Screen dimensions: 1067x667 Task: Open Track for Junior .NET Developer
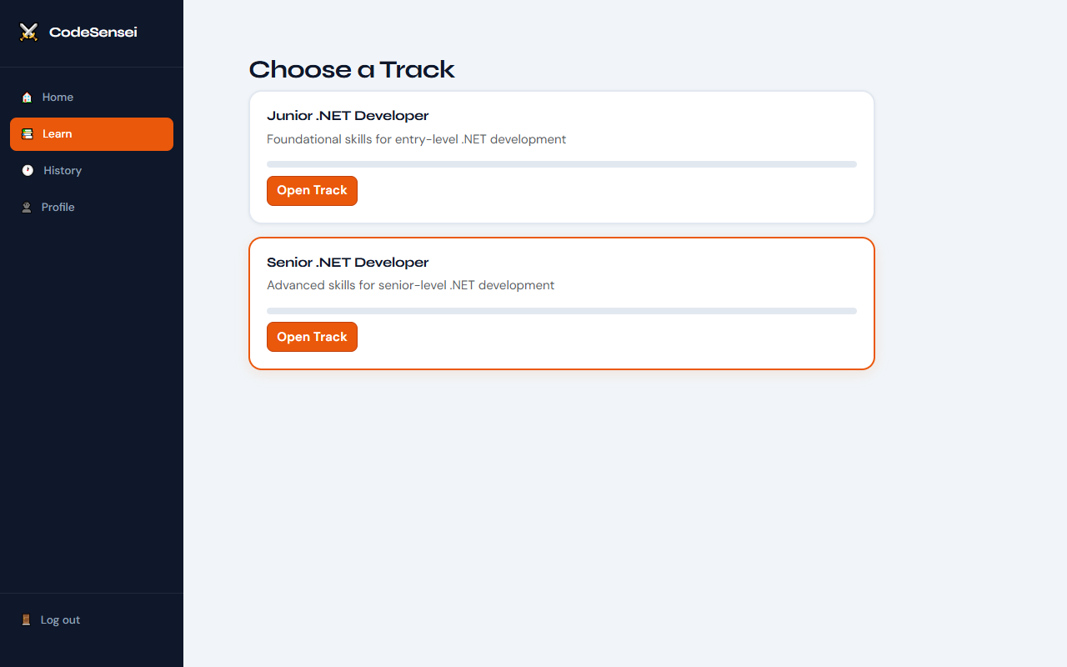(x=312, y=190)
